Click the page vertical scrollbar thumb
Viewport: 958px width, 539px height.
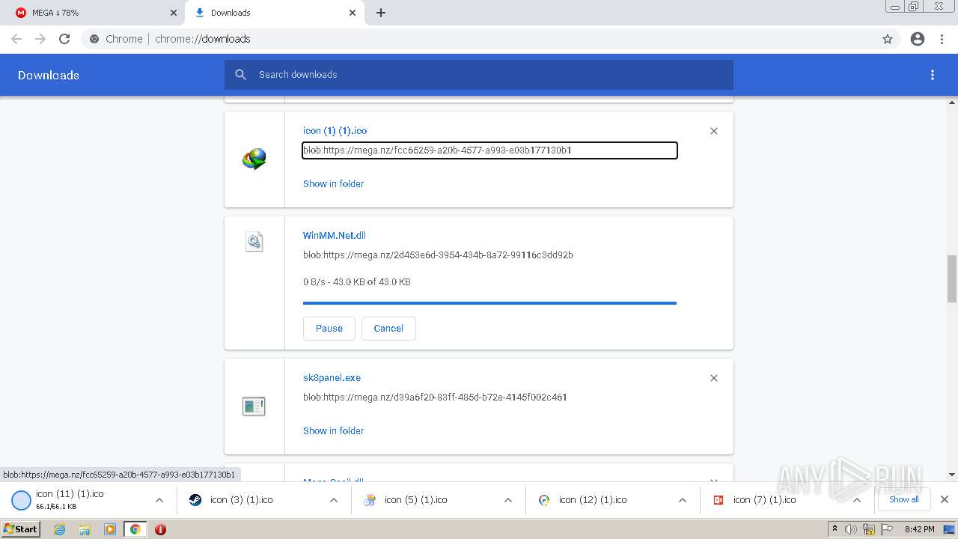click(x=952, y=278)
